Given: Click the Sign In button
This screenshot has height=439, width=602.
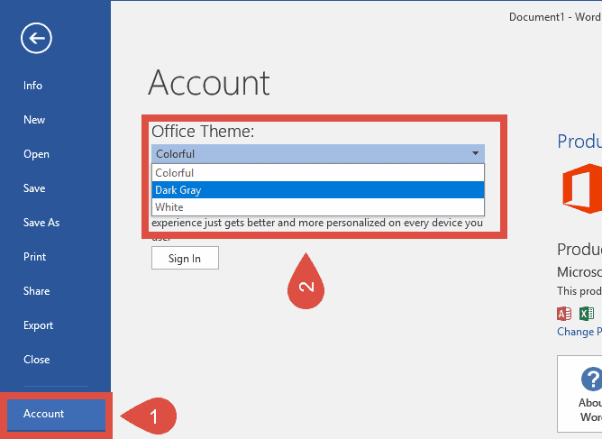Looking at the screenshot, I should [x=185, y=258].
